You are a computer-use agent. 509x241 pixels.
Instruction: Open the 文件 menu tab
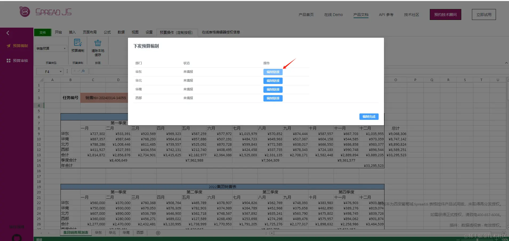pyautogui.click(x=43, y=32)
